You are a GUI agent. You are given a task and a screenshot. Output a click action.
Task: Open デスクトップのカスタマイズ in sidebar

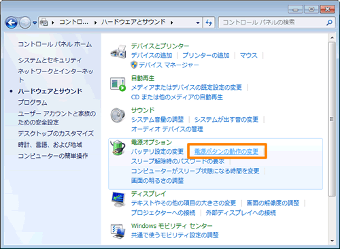(x=56, y=133)
